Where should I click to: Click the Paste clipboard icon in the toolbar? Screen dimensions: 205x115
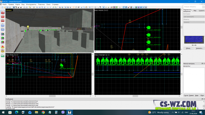click(87, 7)
